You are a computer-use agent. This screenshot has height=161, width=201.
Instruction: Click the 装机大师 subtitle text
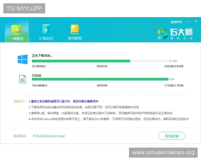(x=182, y=38)
